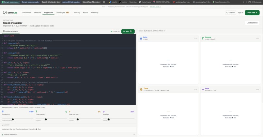
Task: Adjust the Risk-free rate slider handle
Action: tap(78, 119)
